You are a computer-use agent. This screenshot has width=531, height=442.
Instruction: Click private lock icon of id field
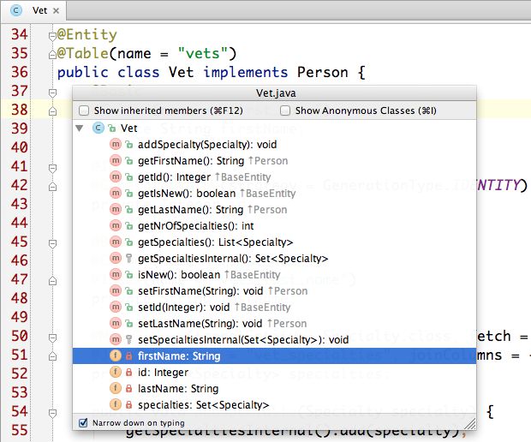(128, 373)
